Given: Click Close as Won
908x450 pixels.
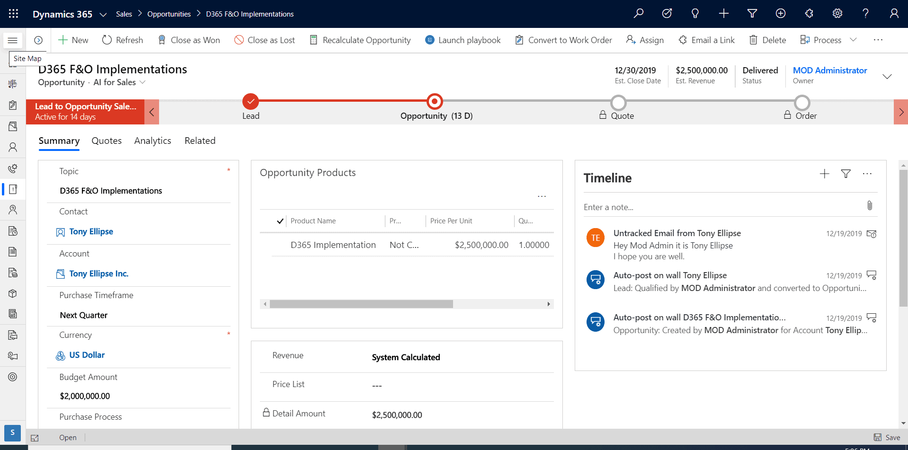Looking at the screenshot, I should click(x=189, y=40).
